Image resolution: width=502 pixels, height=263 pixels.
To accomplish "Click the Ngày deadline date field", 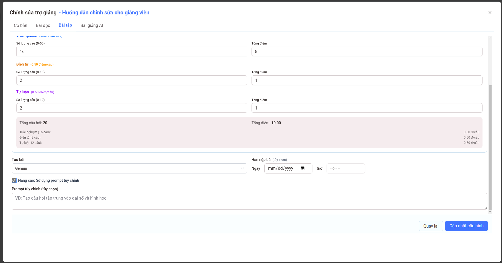I will [283, 168].
